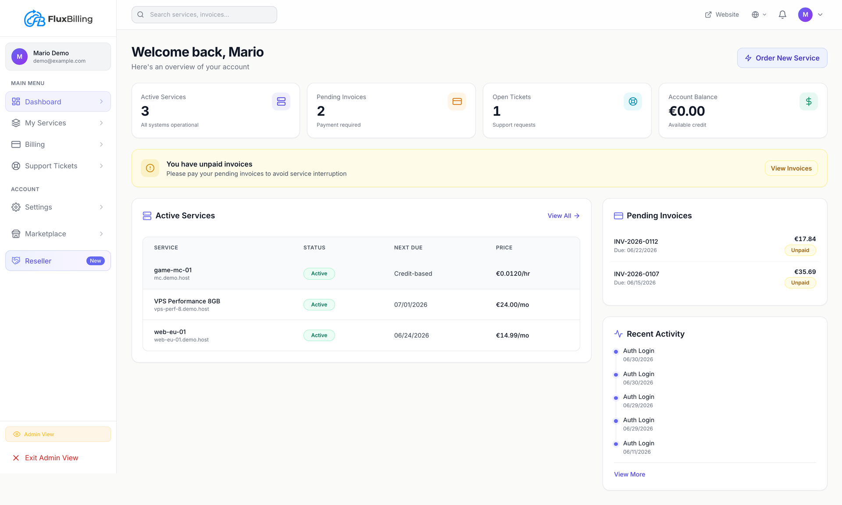Open the user account dropdown arrow
842x505 pixels.
[x=820, y=14]
